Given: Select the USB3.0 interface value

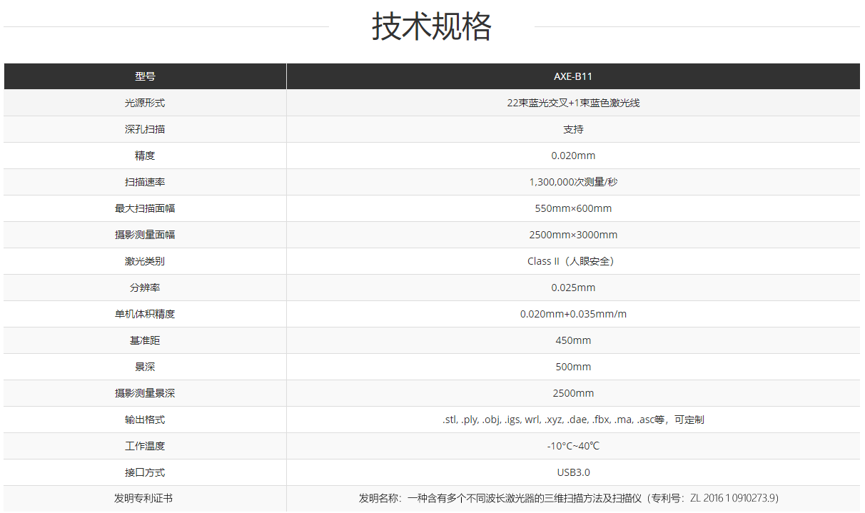Looking at the screenshot, I should [573, 472].
